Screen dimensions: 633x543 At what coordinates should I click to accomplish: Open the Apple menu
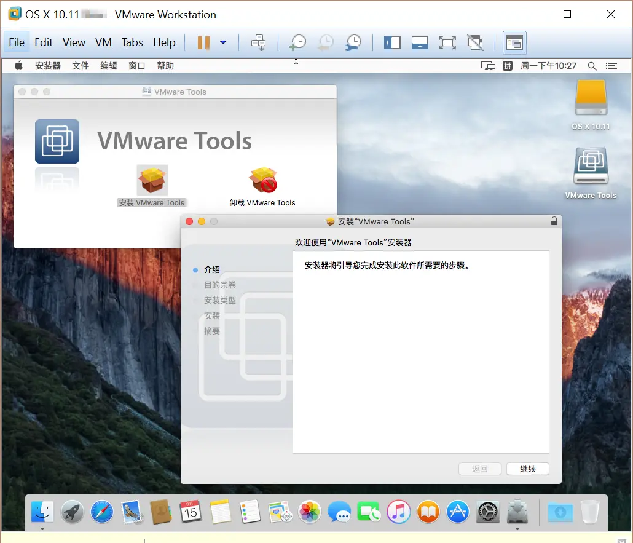point(18,66)
